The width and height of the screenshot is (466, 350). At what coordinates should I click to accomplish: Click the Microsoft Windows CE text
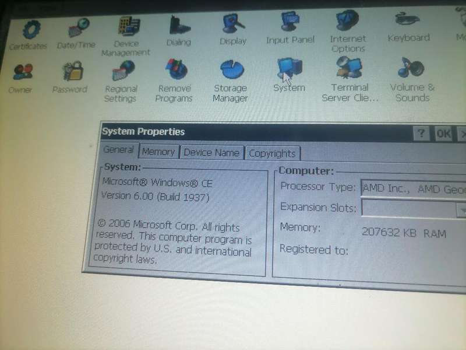pos(157,183)
